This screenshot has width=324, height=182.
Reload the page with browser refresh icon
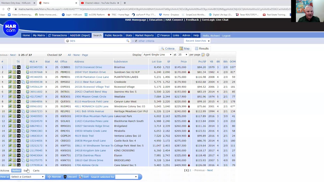[x=9, y=9]
